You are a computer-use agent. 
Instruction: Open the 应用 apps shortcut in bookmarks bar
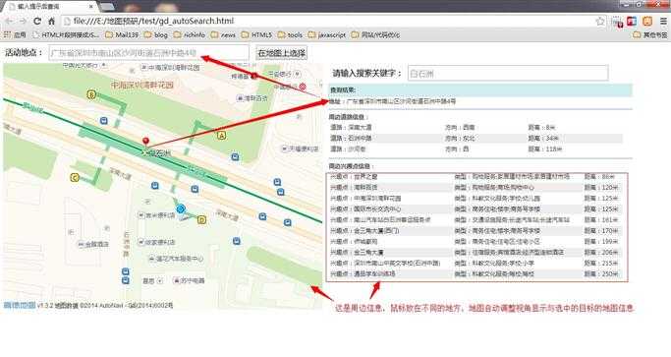[15, 34]
